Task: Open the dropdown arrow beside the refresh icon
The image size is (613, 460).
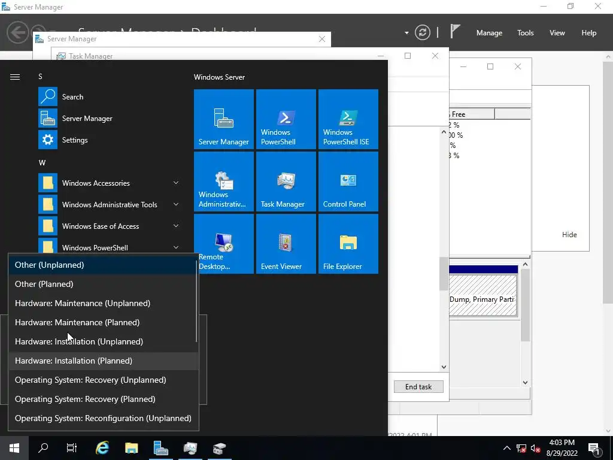Action: (x=406, y=33)
